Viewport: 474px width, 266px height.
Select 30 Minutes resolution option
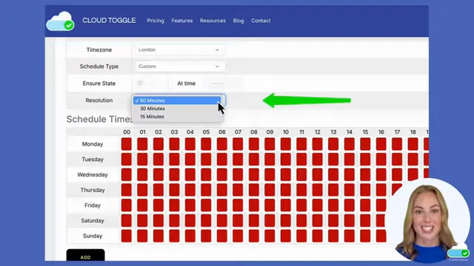(177, 109)
